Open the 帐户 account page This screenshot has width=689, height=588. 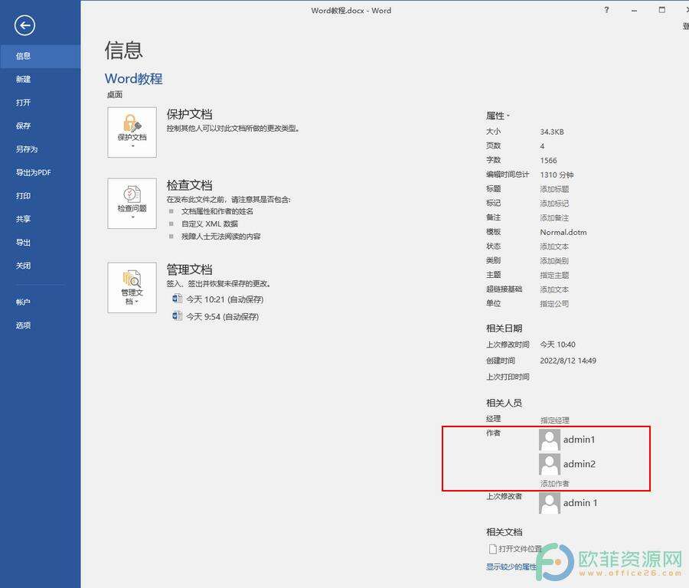click(x=40, y=302)
